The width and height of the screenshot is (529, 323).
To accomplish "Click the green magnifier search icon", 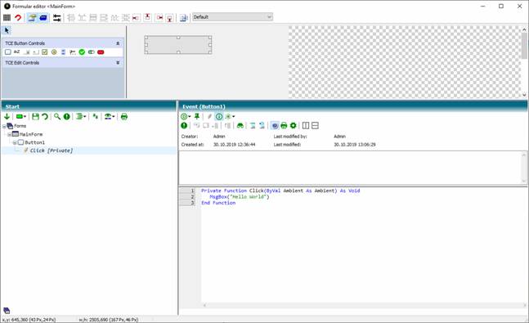I will [57, 117].
